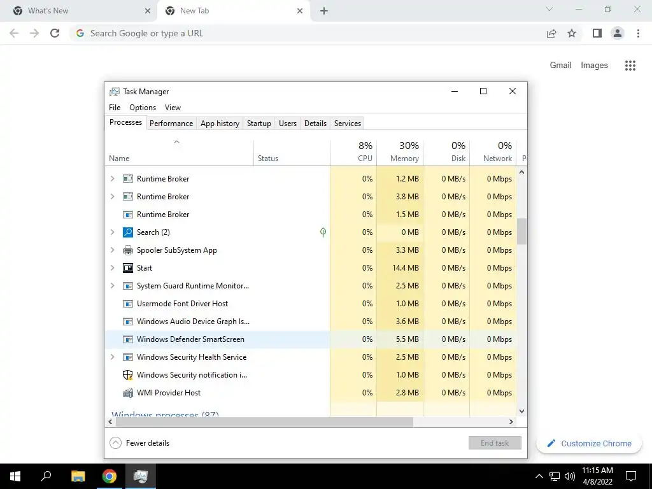Sort by the Memory column header
The image size is (652, 489).
[x=400, y=152]
